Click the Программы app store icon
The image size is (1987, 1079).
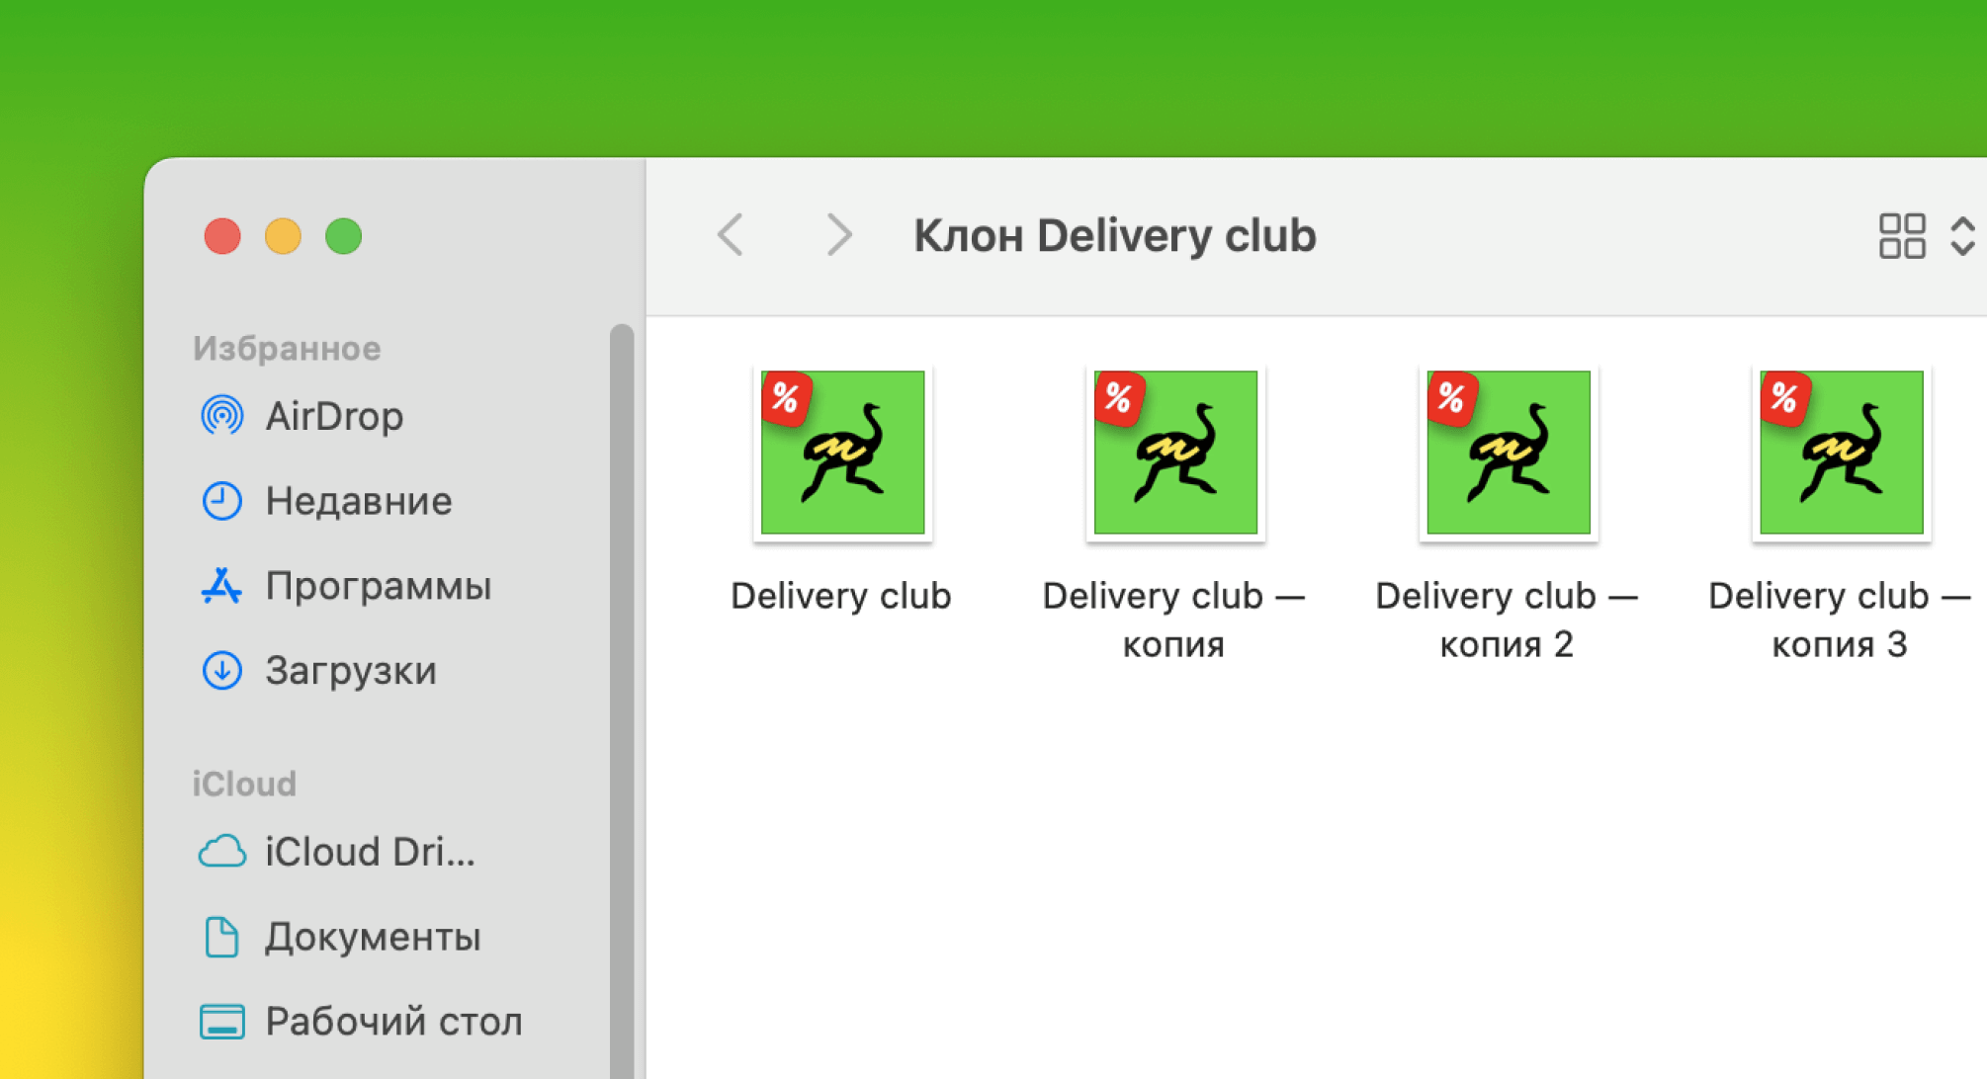[x=222, y=586]
